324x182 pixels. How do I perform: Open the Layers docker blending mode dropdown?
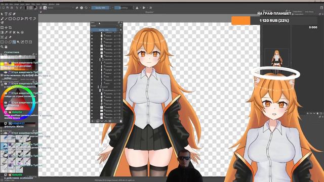(104, 26)
